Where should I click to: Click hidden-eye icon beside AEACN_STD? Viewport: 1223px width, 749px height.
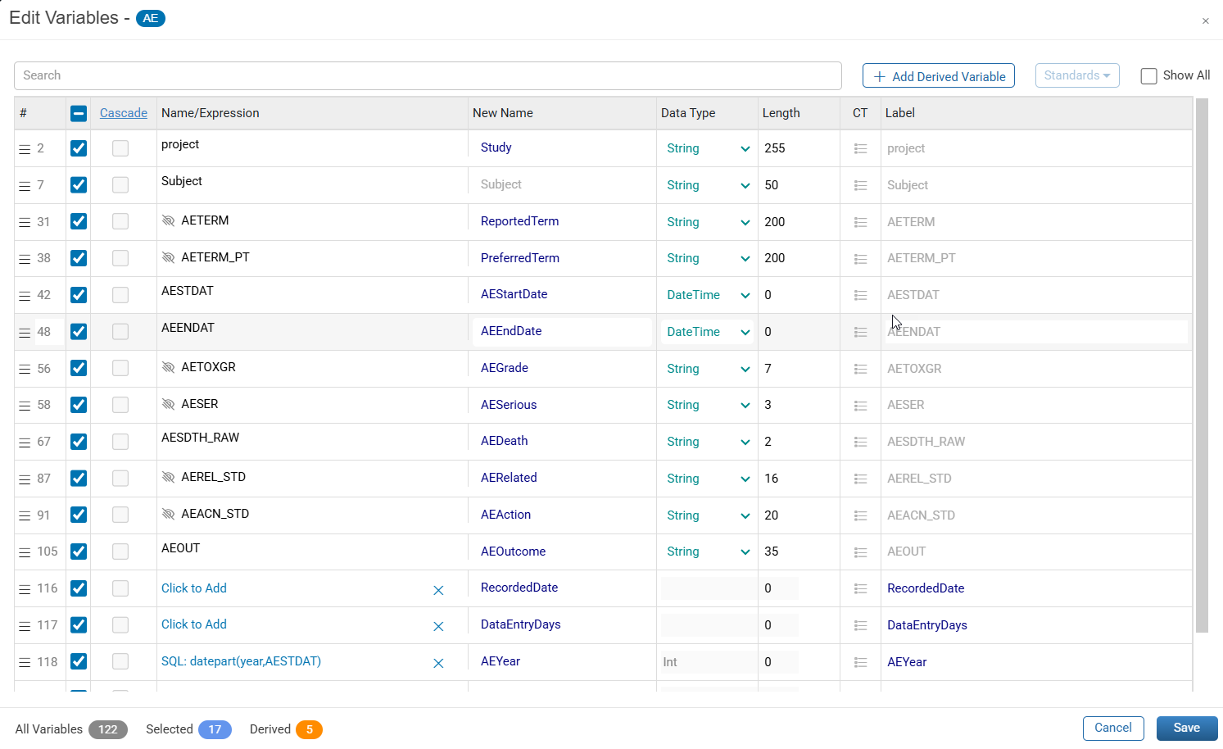coord(169,515)
